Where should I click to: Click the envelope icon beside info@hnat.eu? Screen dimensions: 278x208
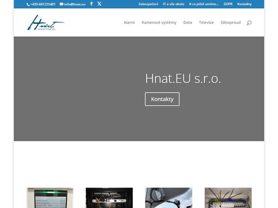pyautogui.click(x=61, y=4)
